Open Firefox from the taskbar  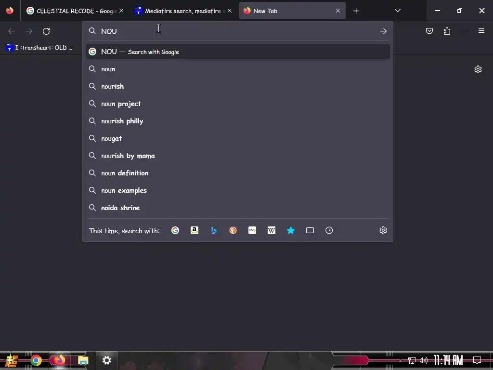tap(59, 360)
